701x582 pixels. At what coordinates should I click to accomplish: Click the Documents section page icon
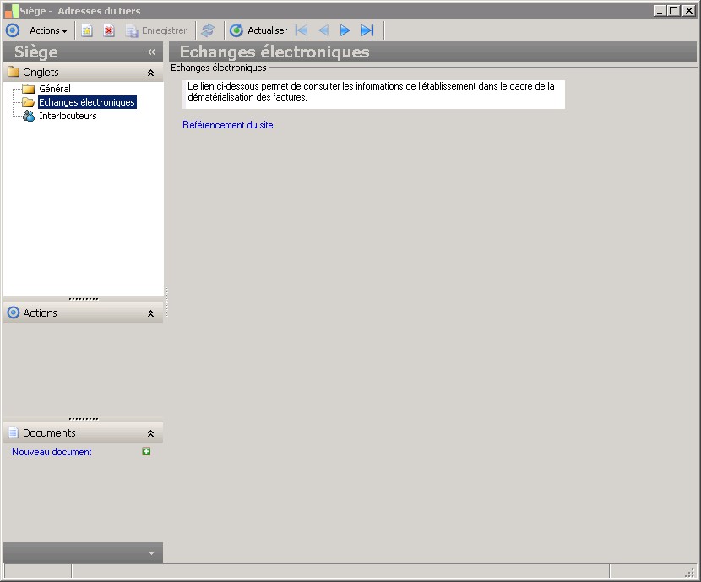[14, 432]
